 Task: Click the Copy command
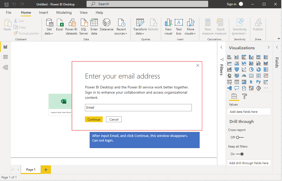(x=20, y=27)
